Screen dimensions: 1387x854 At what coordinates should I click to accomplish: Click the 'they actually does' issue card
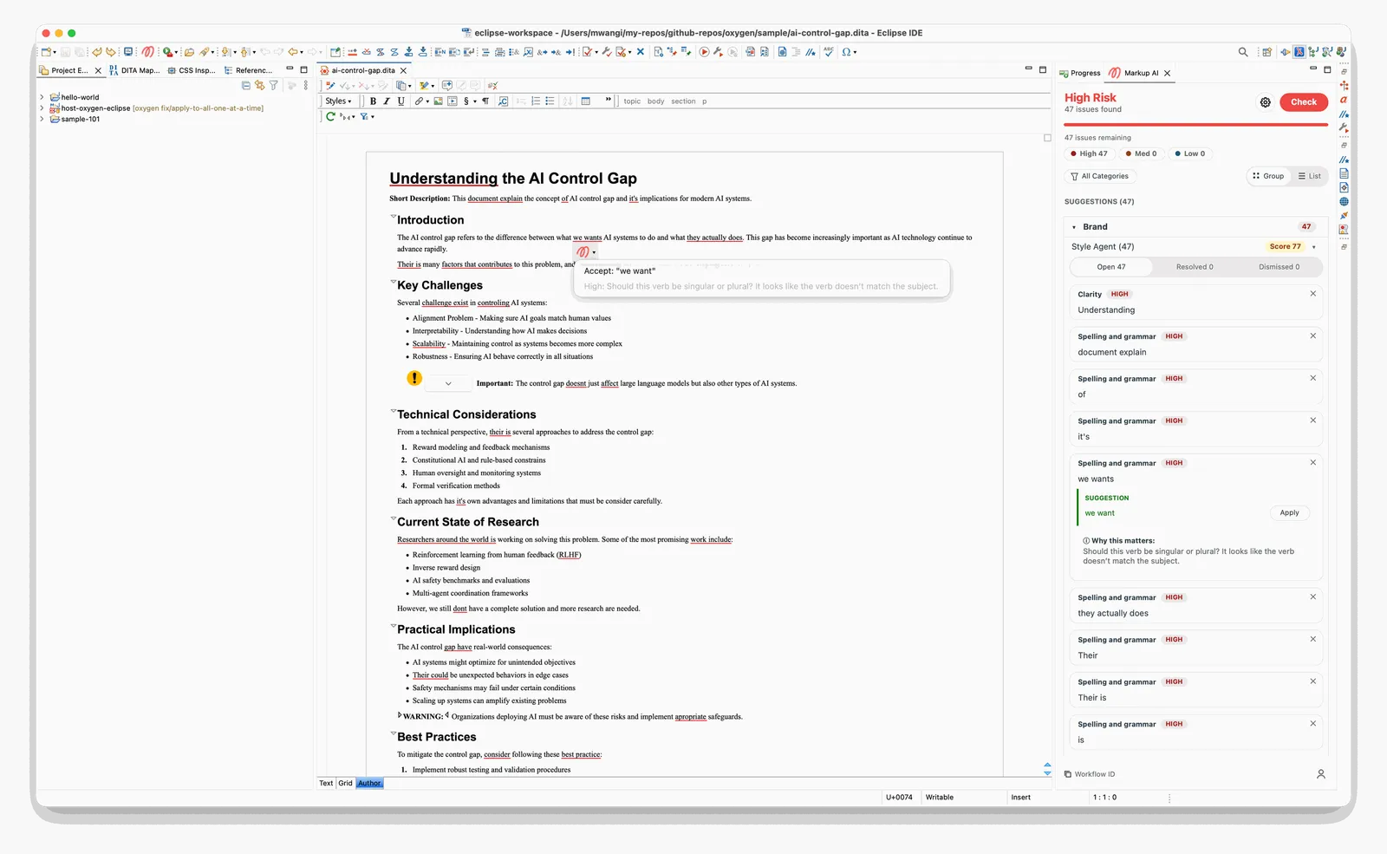(1196, 606)
